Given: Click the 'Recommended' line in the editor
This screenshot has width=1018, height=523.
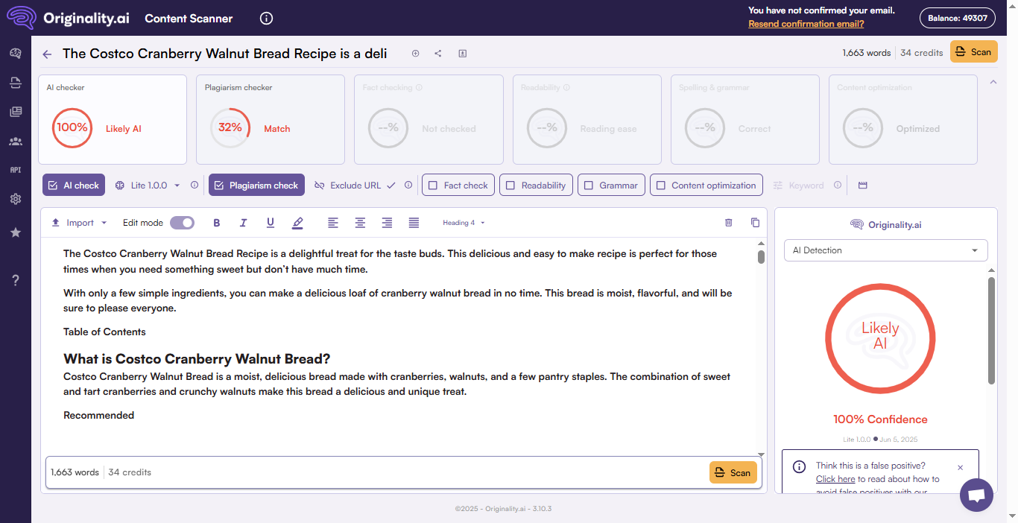Looking at the screenshot, I should coord(98,415).
